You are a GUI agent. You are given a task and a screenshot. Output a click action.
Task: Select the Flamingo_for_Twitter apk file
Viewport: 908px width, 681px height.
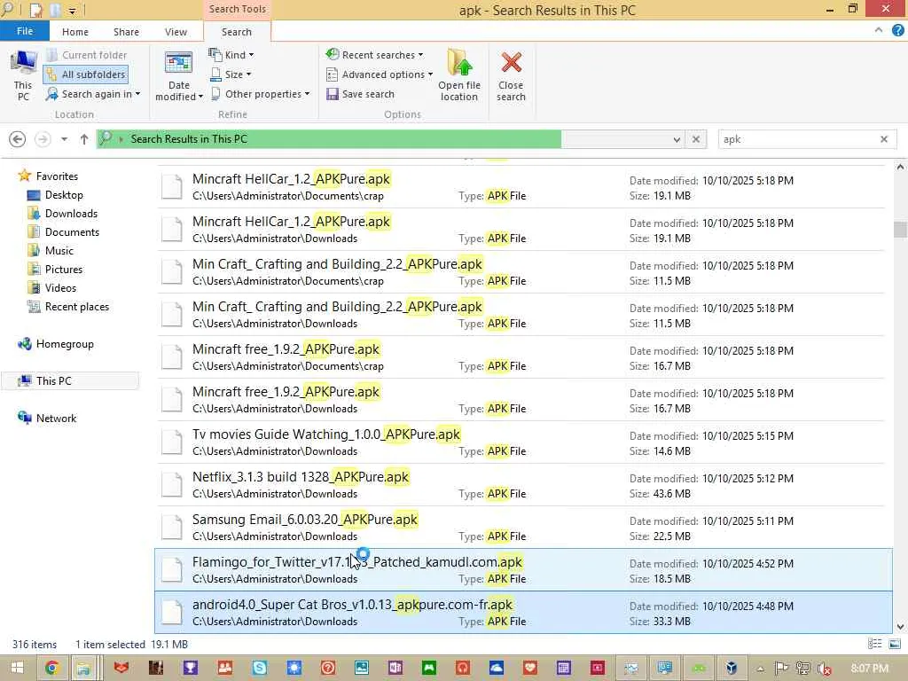(x=523, y=570)
